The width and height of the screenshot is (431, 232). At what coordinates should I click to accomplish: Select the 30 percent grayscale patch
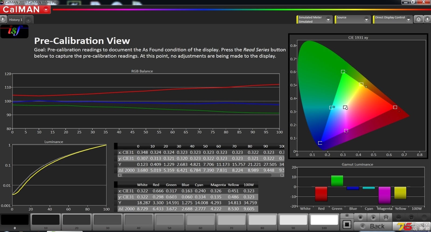tap(107, 222)
